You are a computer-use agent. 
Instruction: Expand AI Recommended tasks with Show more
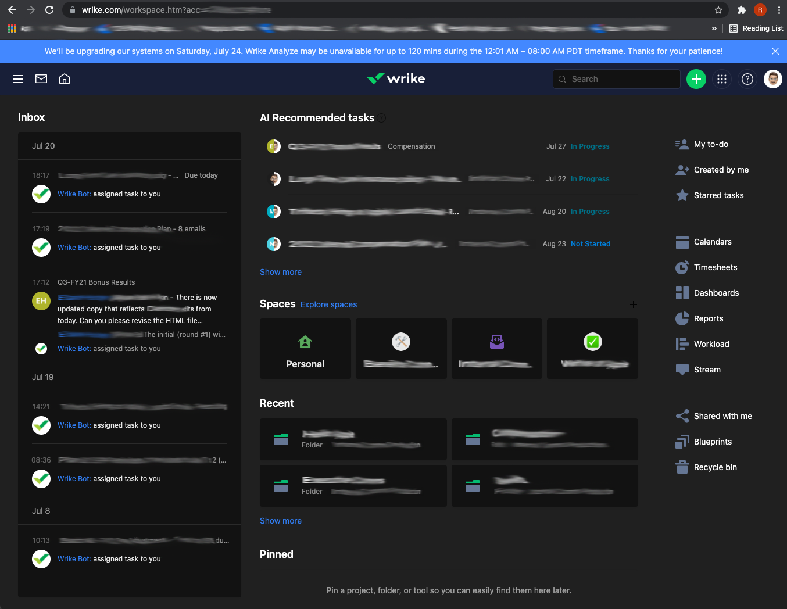click(281, 272)
